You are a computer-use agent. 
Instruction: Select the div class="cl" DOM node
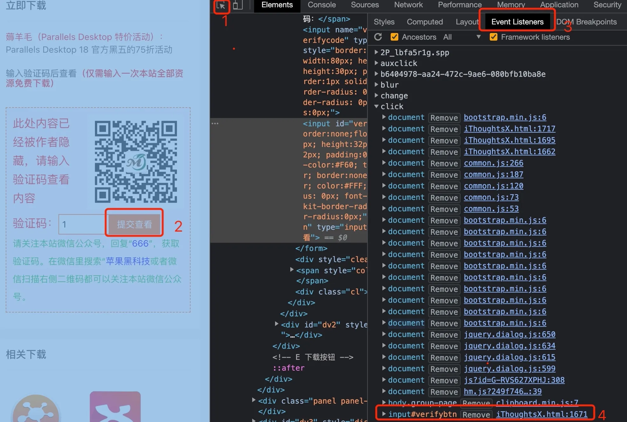point(331,292)
